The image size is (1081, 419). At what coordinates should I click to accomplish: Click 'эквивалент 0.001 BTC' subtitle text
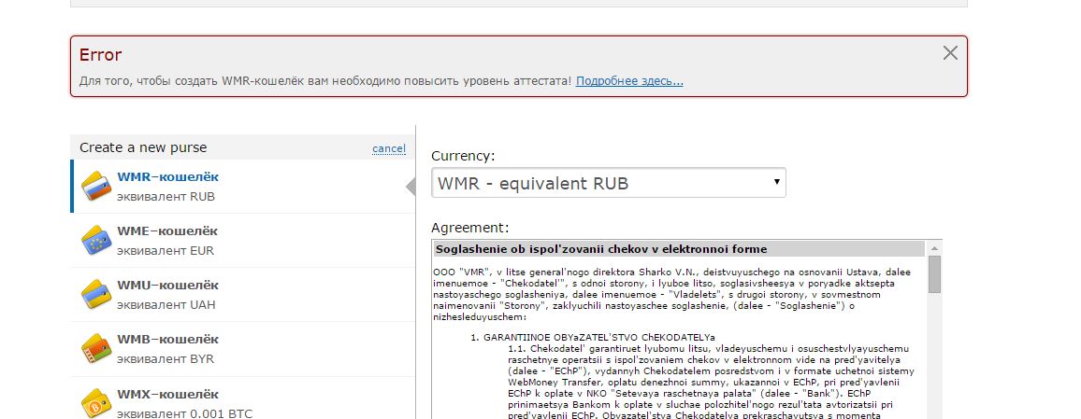185,413
